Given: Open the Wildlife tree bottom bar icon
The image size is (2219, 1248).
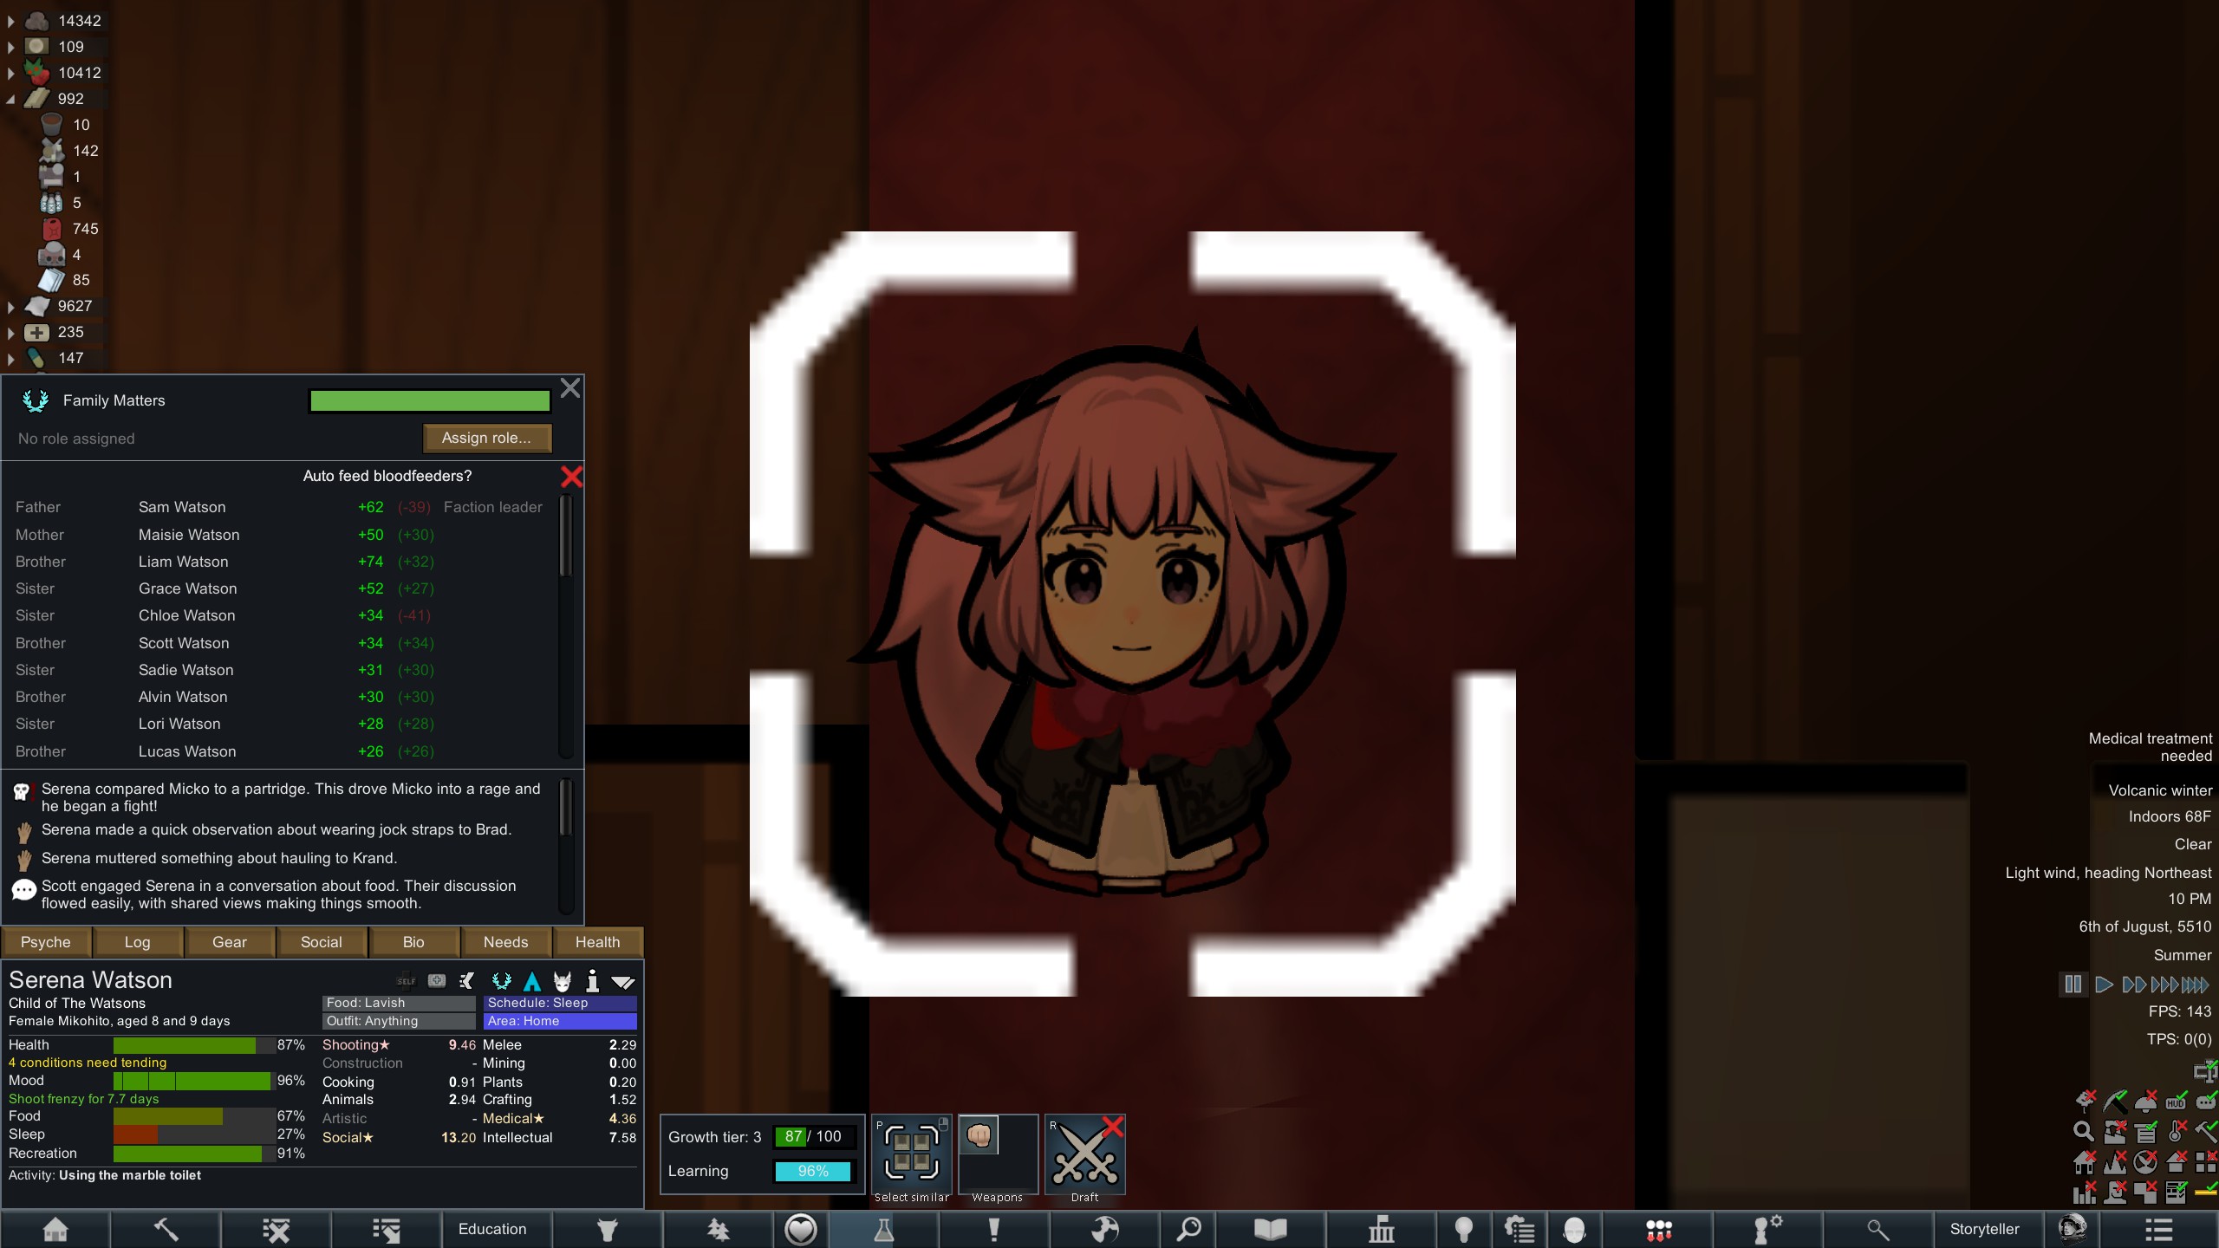Looking at the screenshot, I should click(x=718, y=1229).
